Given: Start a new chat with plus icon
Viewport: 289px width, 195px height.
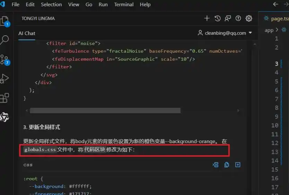Looking at the screenshot, I should pyautogui.click(x=207, y=18).
